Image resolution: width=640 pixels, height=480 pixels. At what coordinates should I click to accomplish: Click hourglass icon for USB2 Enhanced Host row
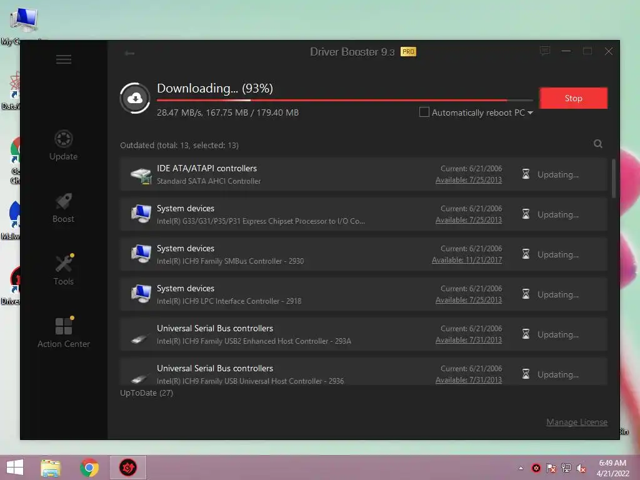(x=526, y=334)
